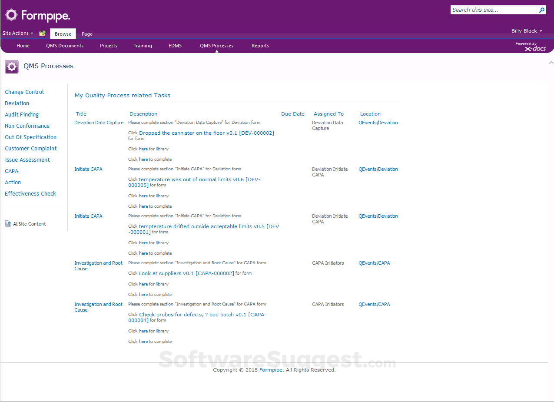Screen dimensions: 554x402
Task: Open QMS Documents from the navigation bar
Action: [64, 46]
